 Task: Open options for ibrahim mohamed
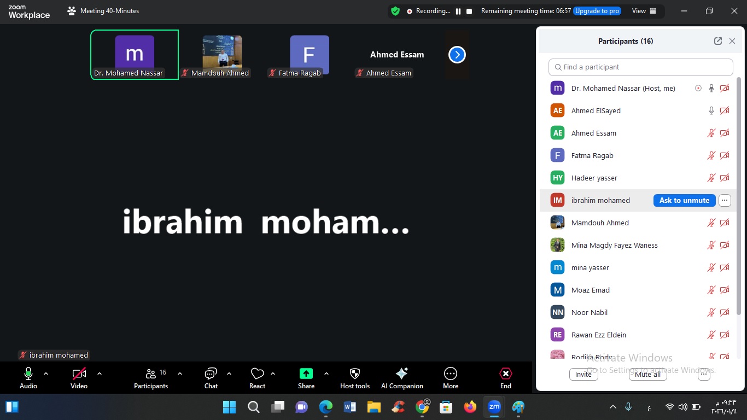[x=725, y=200]
